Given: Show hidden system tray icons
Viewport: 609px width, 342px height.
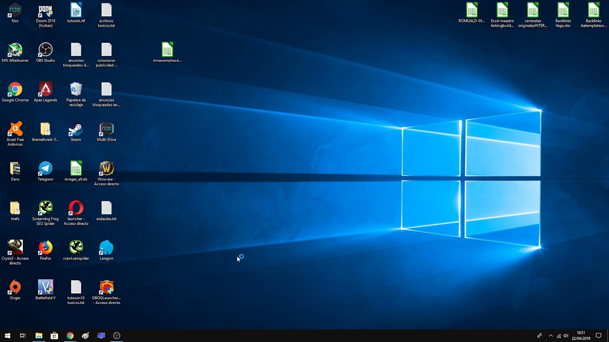Looking at the screenshot, I should tap(551, 336).
